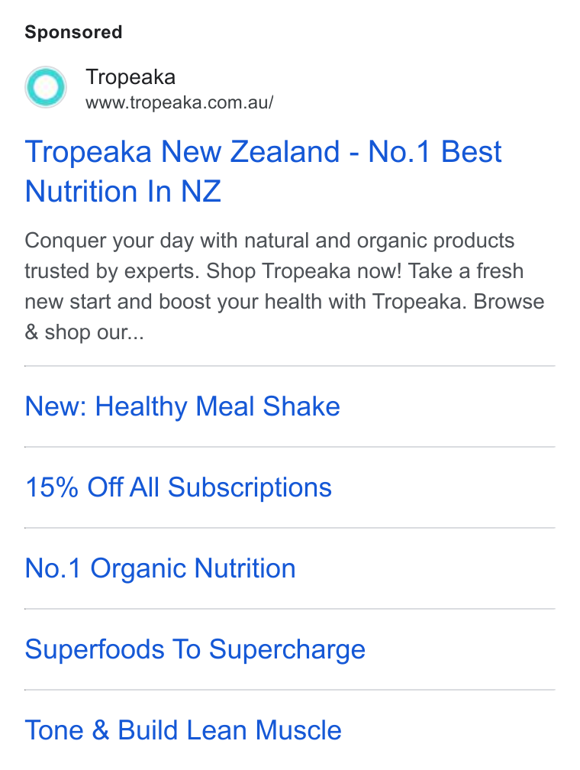Go to Tone & Build Lean Muscle
The image size is (580, 770).
pyautogui.click(x=183, y=730)
